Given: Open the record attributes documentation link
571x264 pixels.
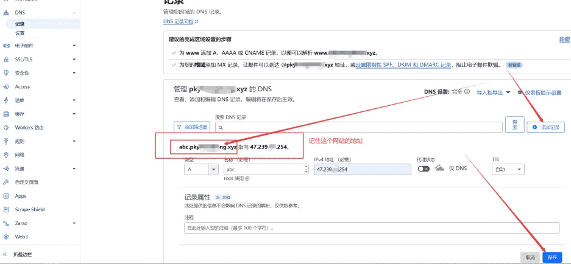Looking at the screenshot, I should (x=224, y=198).
